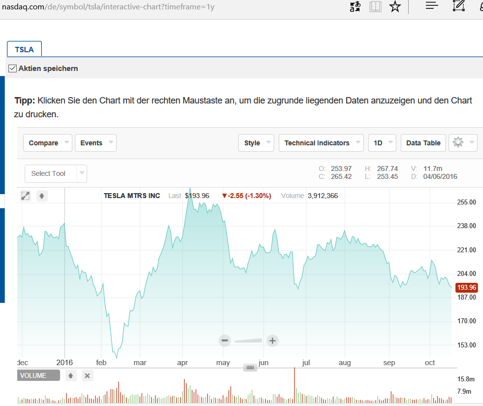This screenshot has width=483, height=406.
Task: Expand the Technical Indicators dropdown arrow
Action: 358,142
